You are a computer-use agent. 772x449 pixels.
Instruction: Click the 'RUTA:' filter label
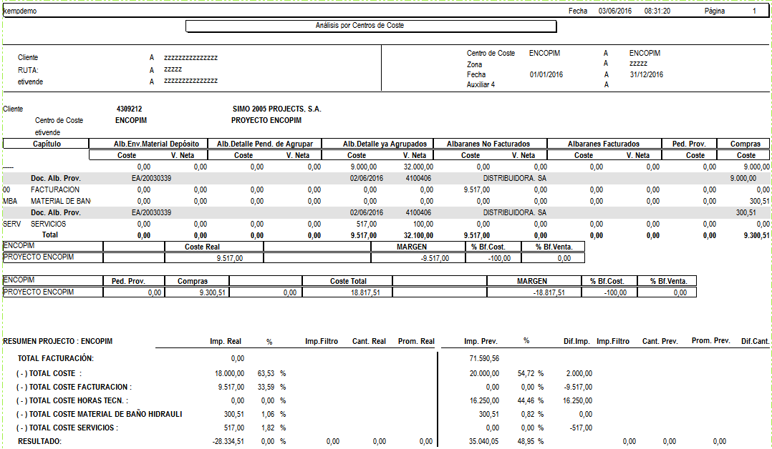pyautogui.click(x=28, y=70)
